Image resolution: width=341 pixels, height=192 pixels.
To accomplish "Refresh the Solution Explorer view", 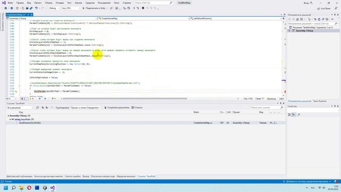I will tap(319, 19).
